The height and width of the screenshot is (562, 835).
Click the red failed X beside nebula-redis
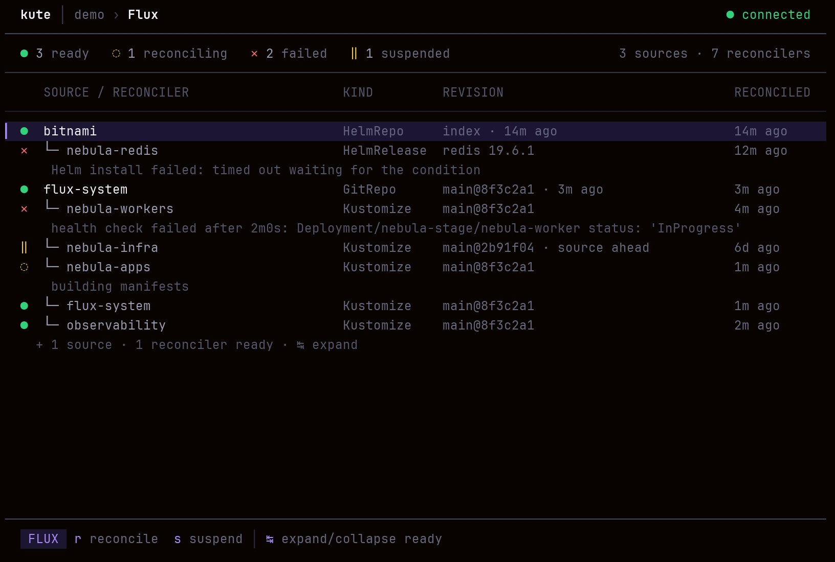point(24,151)
